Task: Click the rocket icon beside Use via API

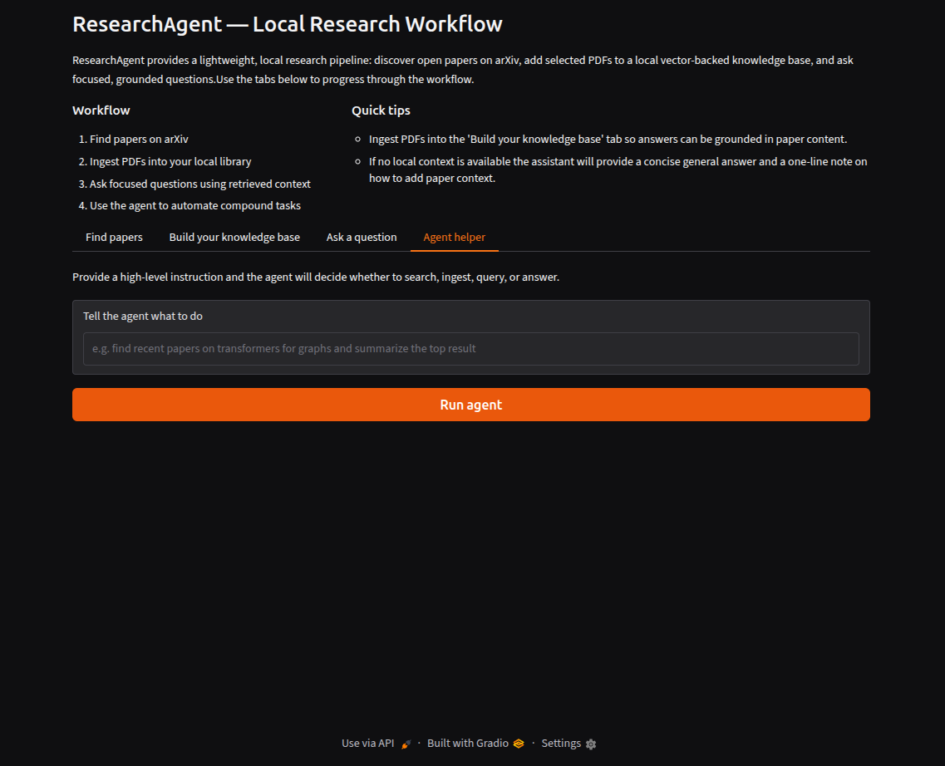Action: [406, 744]
